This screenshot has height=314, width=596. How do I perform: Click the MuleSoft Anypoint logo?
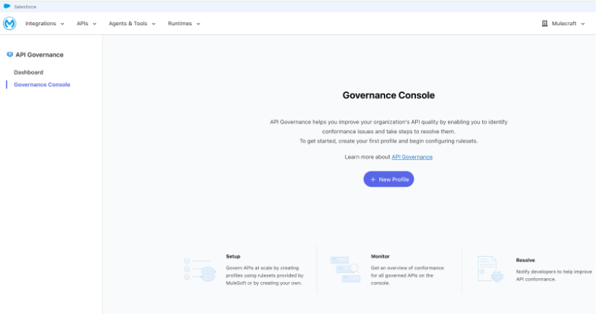[x=10, y=24]
